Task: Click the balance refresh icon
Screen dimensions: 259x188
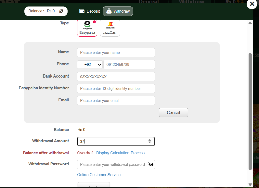Action: (x=61, y=11)
